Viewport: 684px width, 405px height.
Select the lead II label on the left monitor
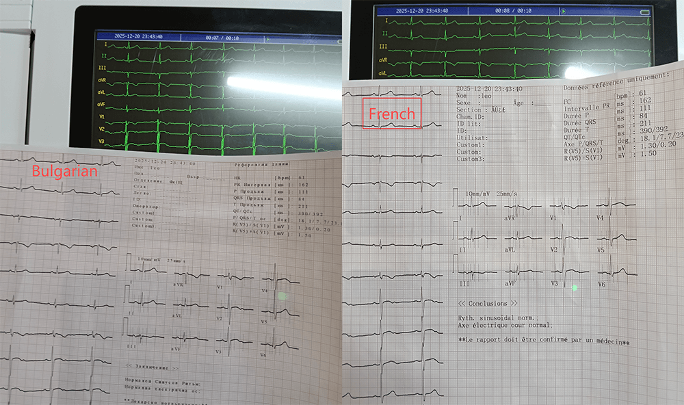104,57
